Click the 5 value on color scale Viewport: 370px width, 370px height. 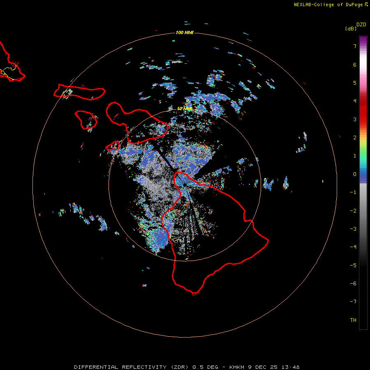point(355,83)
